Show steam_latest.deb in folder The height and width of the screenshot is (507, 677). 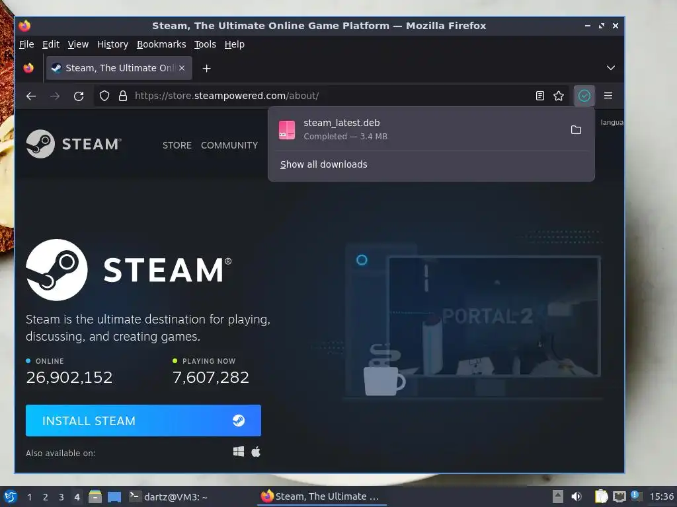click(x=576, y=130)
